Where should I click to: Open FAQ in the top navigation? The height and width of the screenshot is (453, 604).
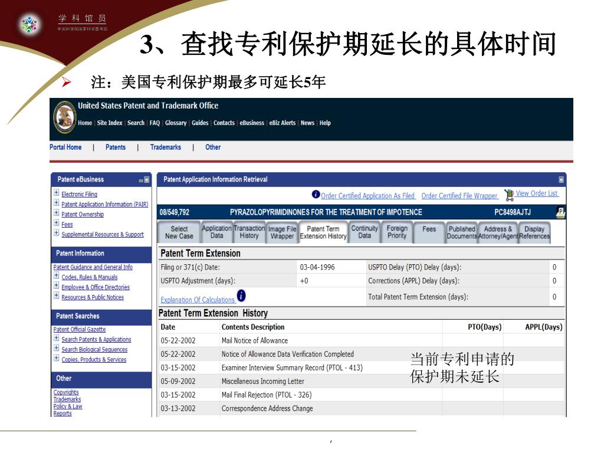(155, 123)
